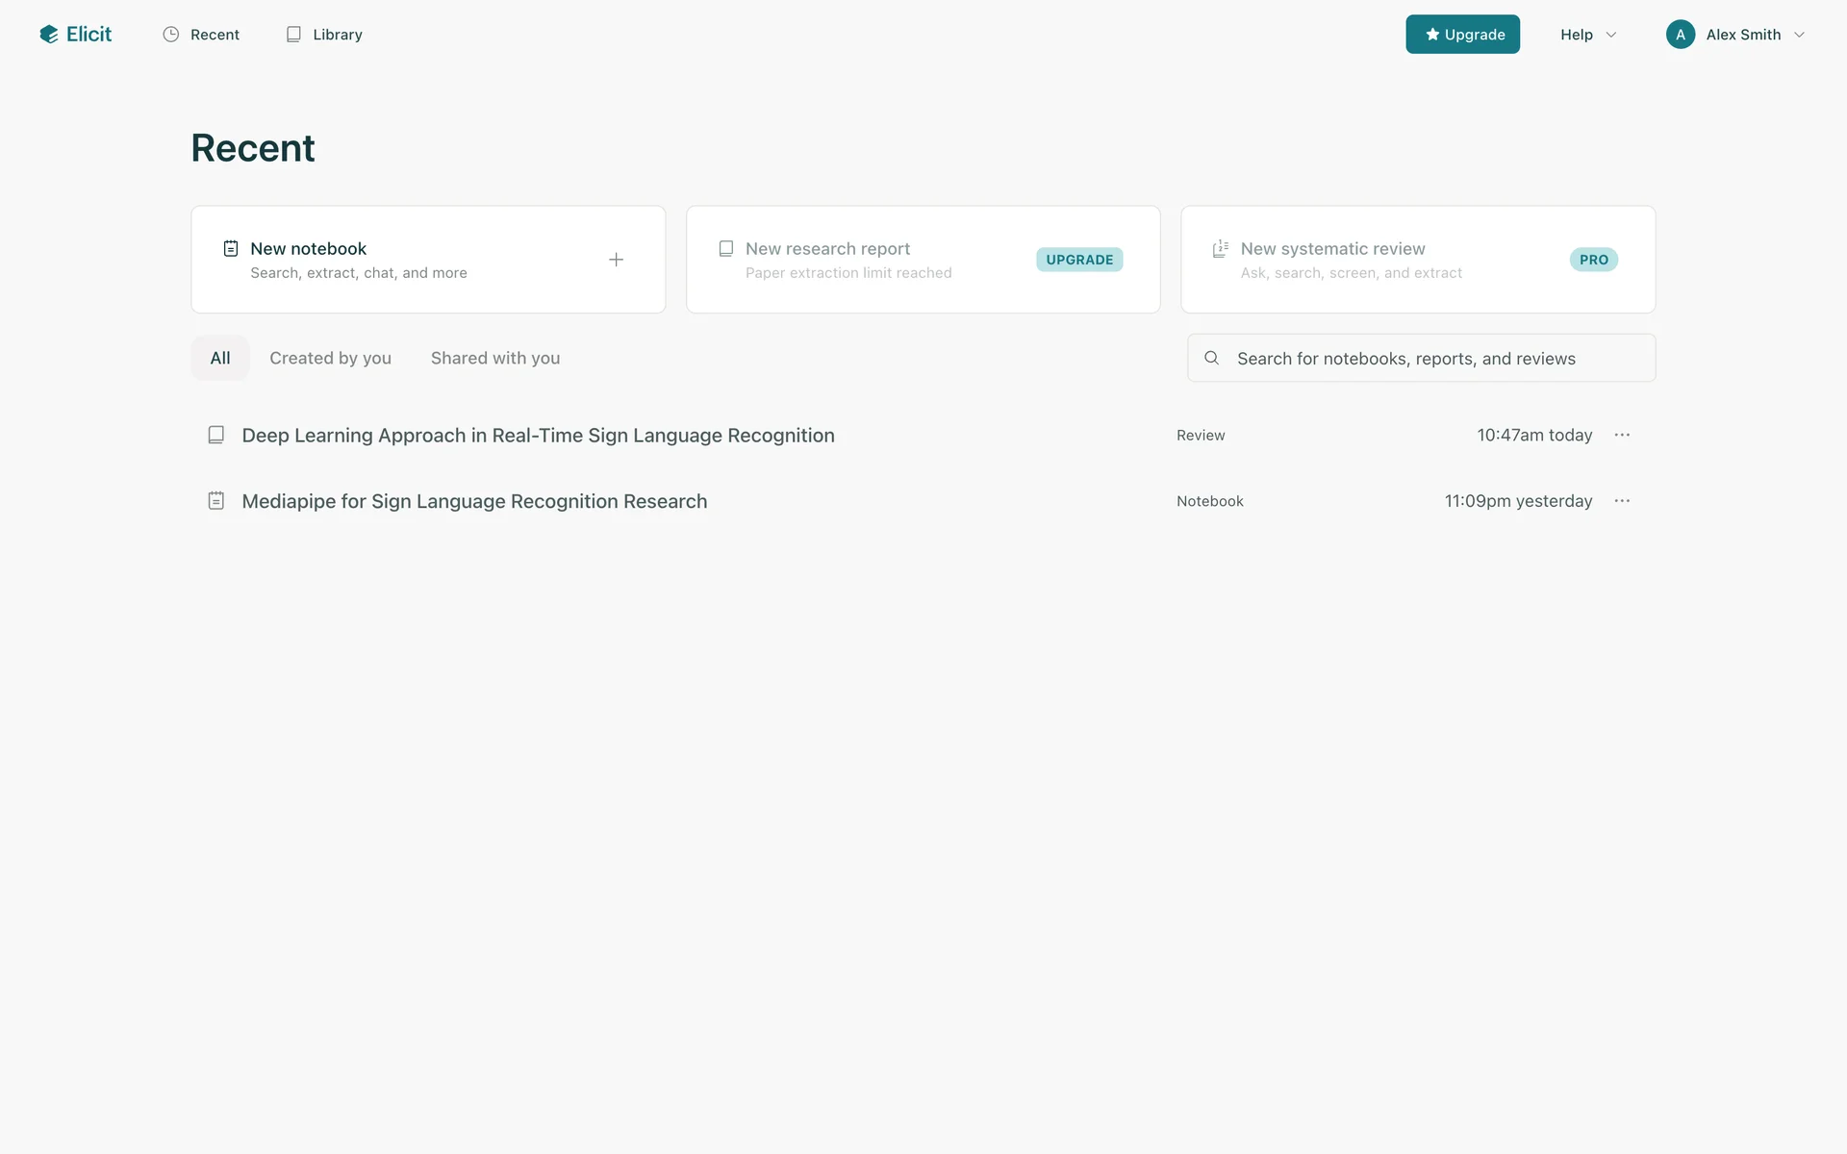Image resolution: width=1847 pixels, height=1154 pixels.
Task: Switch to Created by you tab
Action: coord(330,358)
